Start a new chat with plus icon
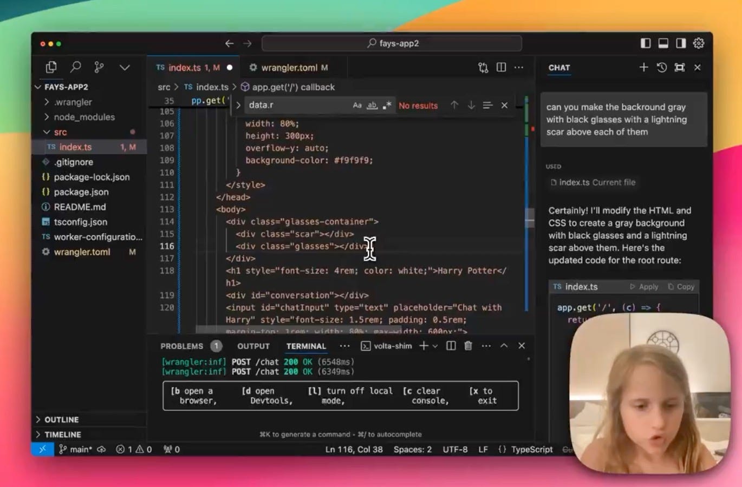 [x=643, y=68]
